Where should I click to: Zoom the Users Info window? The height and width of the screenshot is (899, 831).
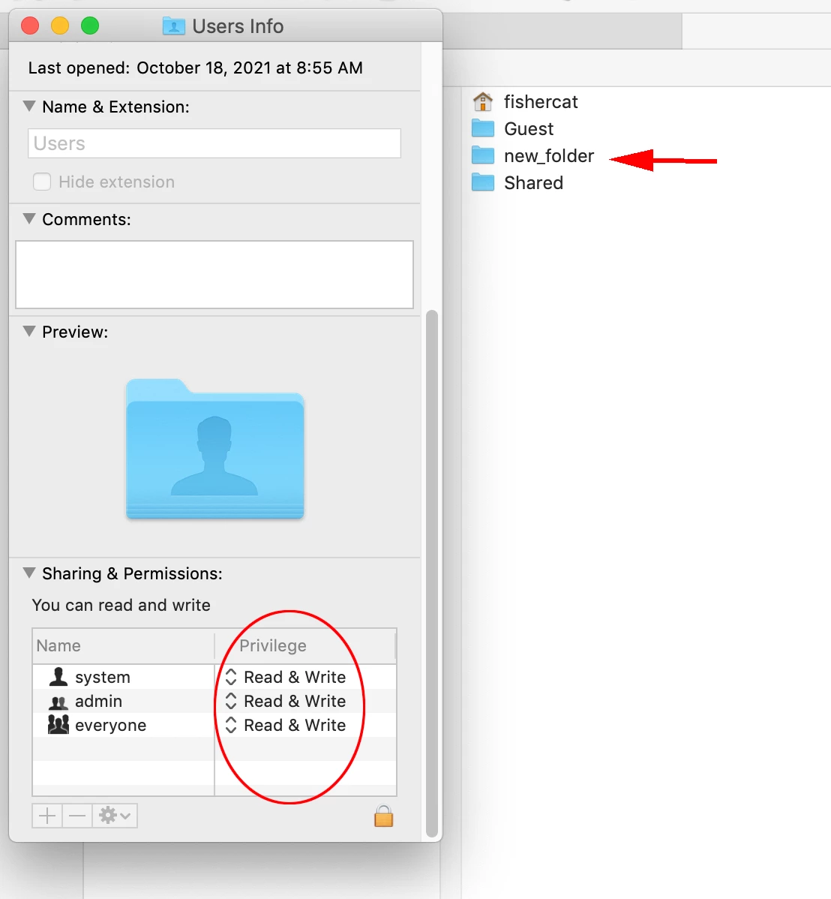click(x=90, y=26)
